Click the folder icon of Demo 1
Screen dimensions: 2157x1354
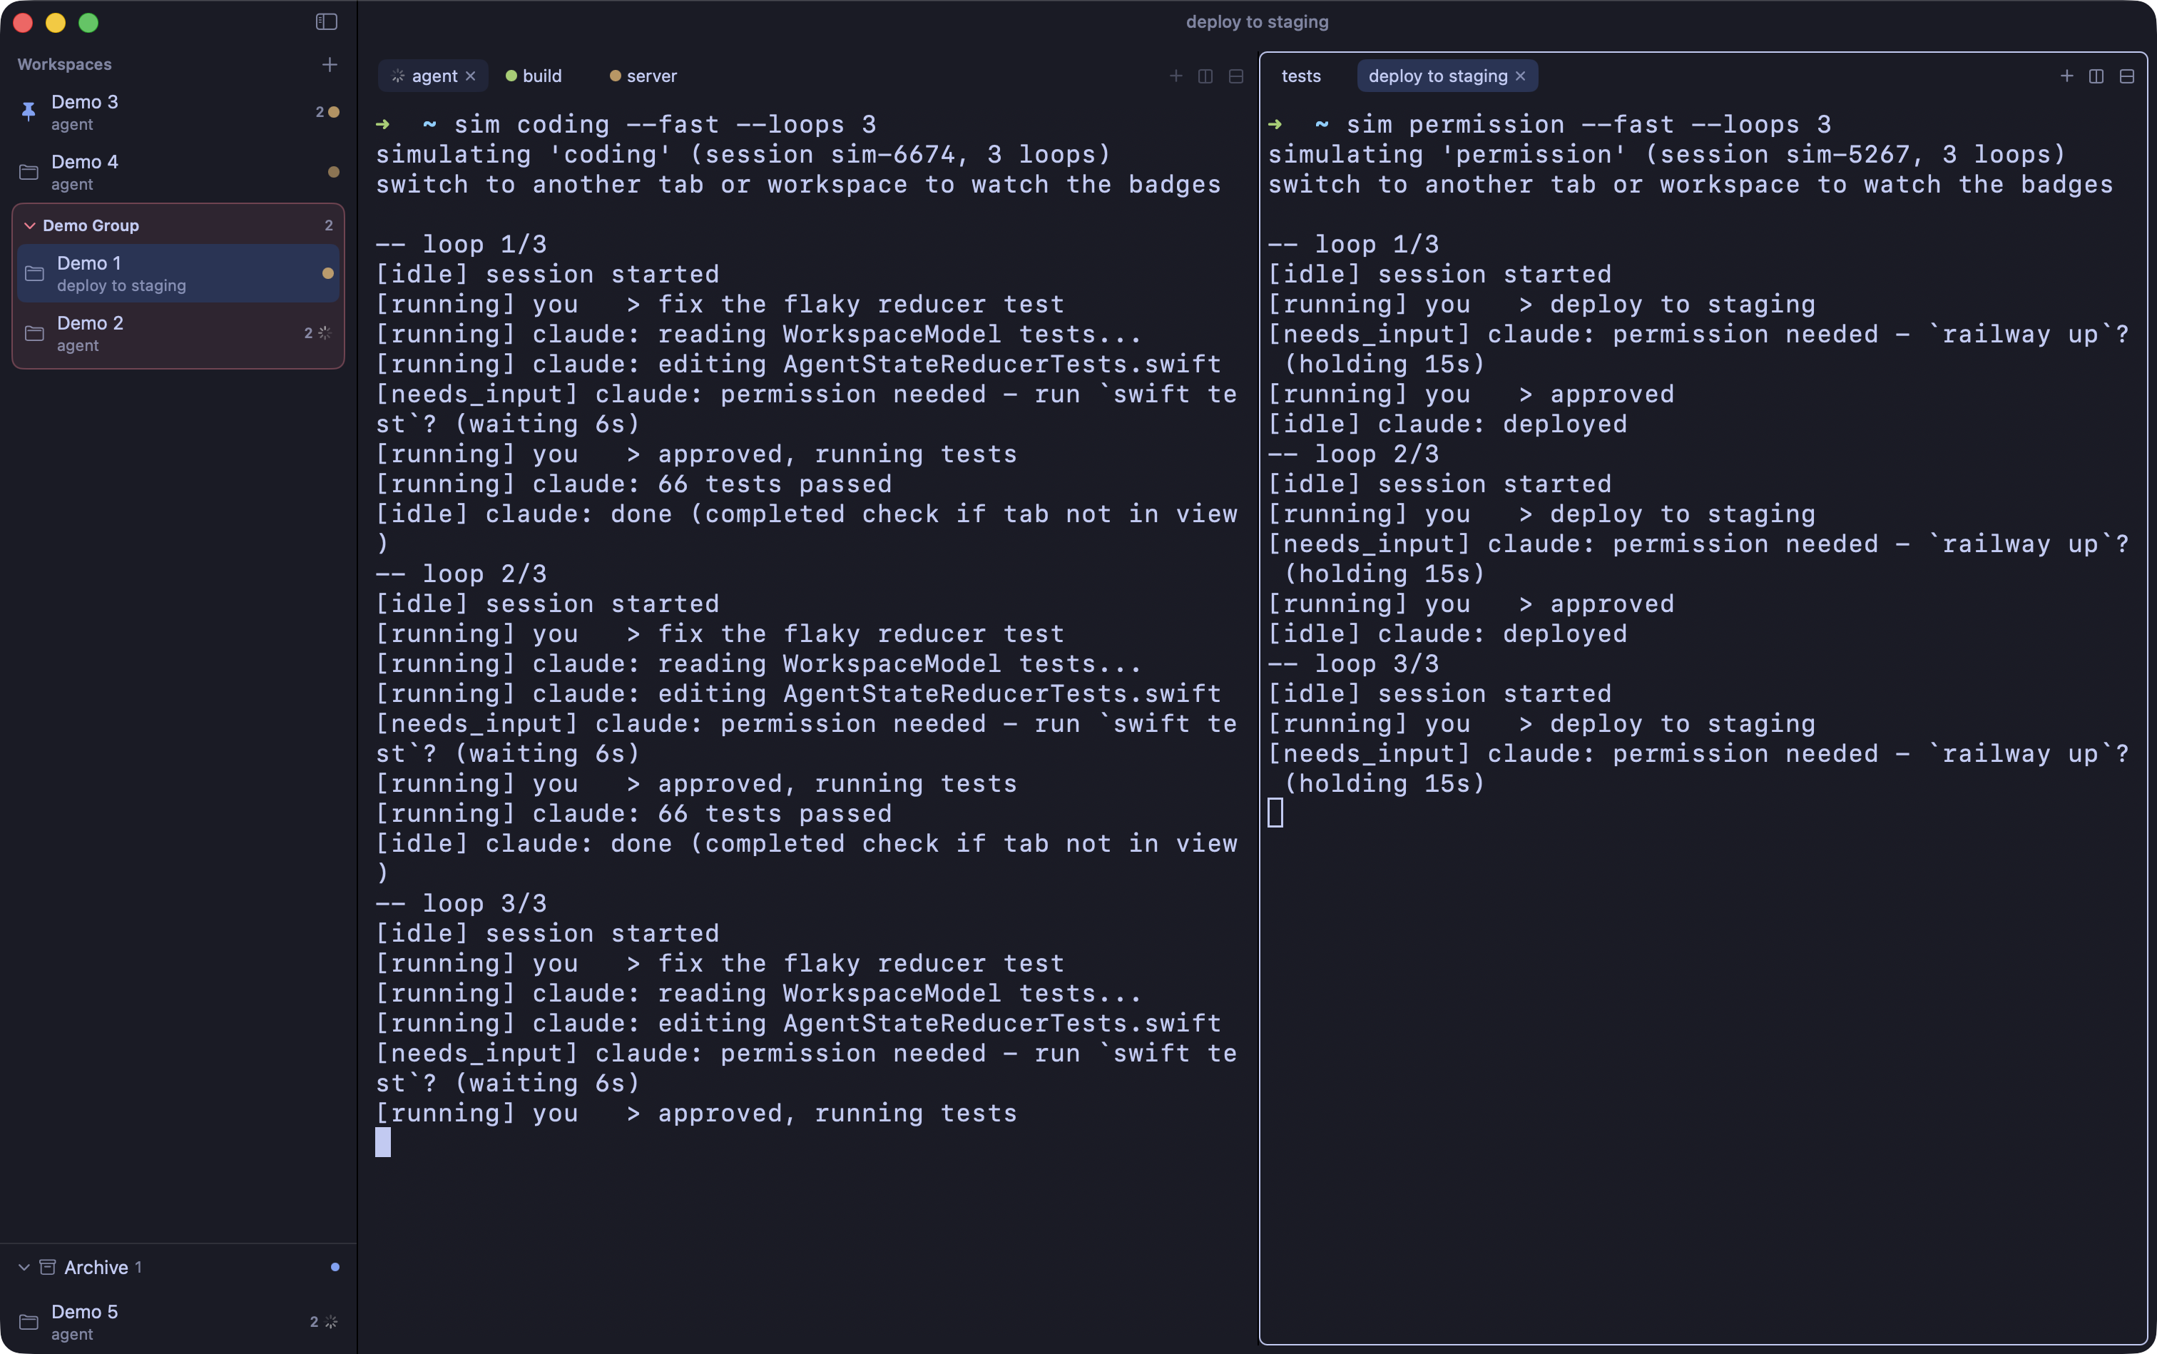34,273
